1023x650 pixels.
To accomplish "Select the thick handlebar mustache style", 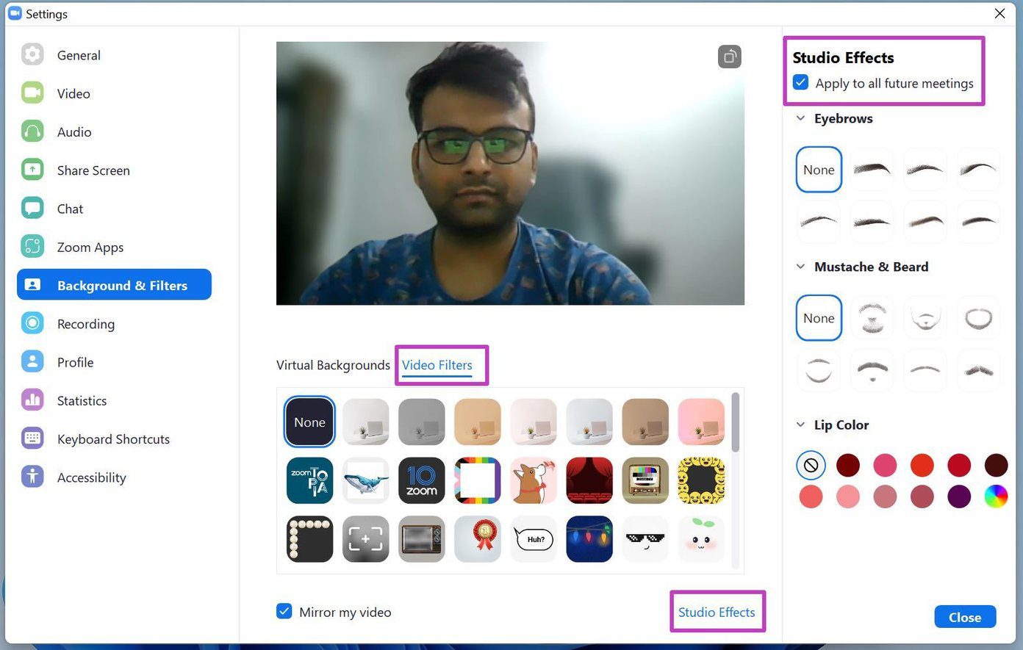I will point(978,370).
